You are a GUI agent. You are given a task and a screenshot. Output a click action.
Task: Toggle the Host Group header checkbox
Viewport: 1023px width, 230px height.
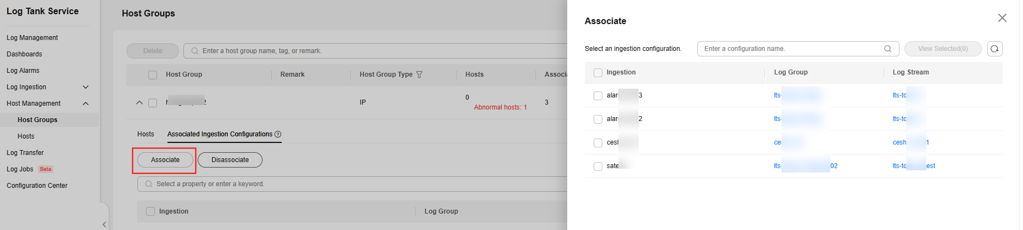[153, 74]
